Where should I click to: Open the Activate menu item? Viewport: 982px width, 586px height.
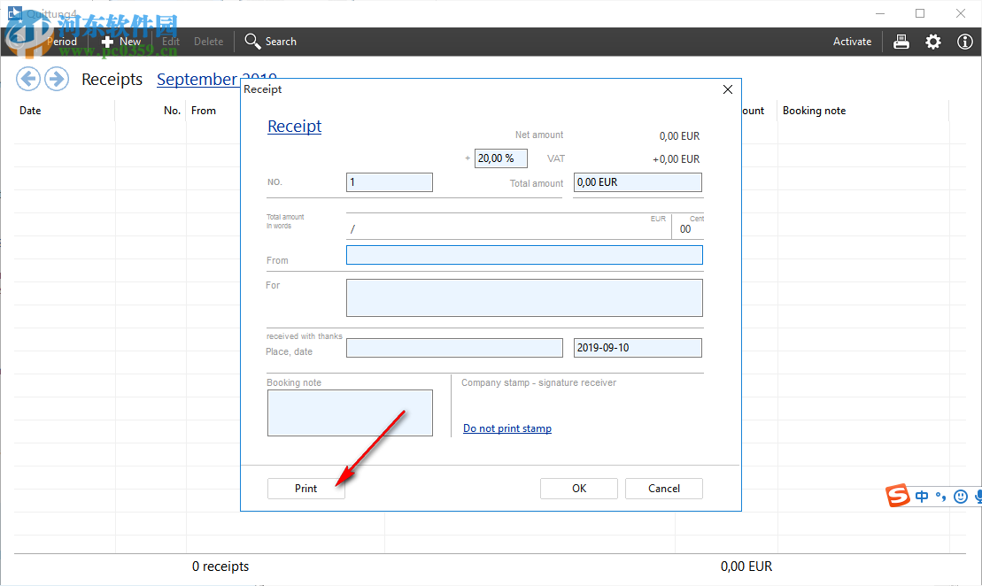coord(852,42)
